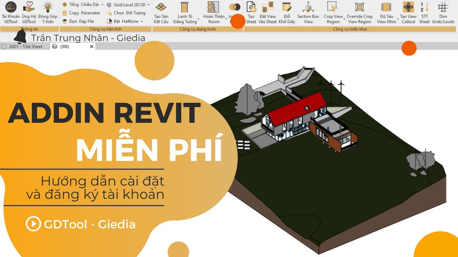Viewport: 458px width, 257px height.
Task: Click the Công cụ triển khai panel title
Action: point(350,29)
